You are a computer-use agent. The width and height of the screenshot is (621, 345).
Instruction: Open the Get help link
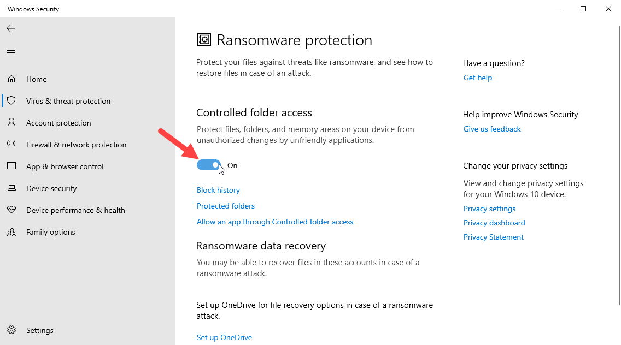(x=478, y=78)
